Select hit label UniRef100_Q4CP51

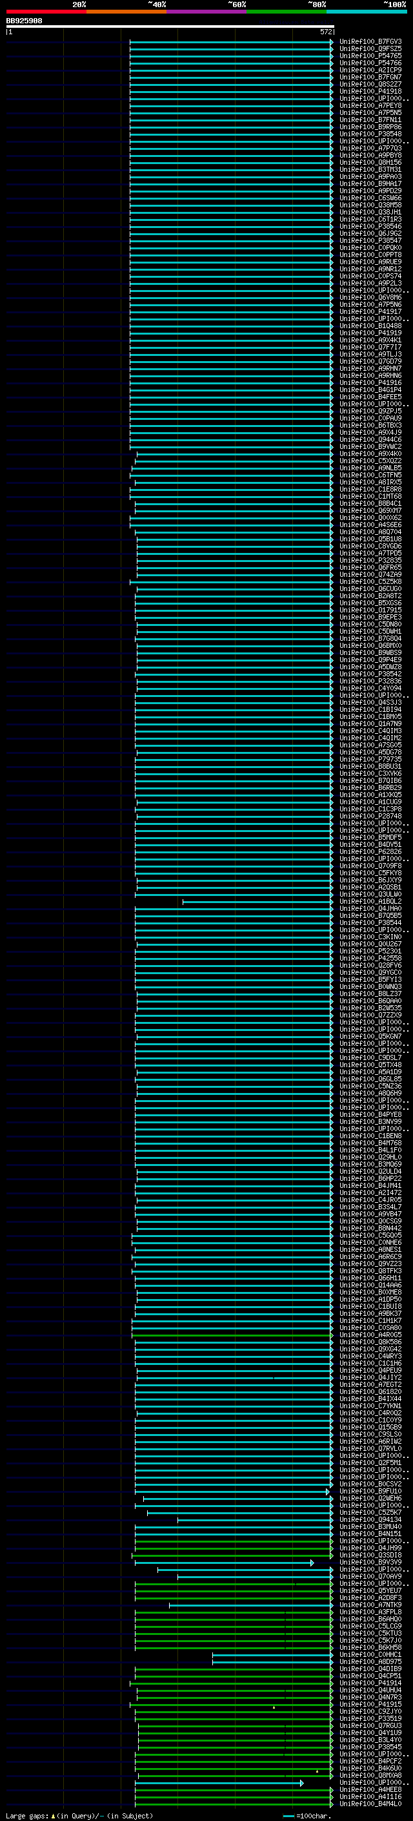pos(370,1676)
